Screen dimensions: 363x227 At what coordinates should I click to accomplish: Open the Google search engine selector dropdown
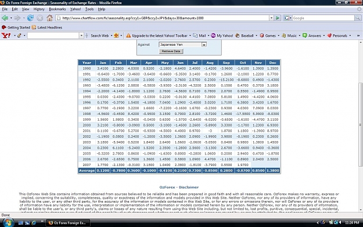pos(287,18)
